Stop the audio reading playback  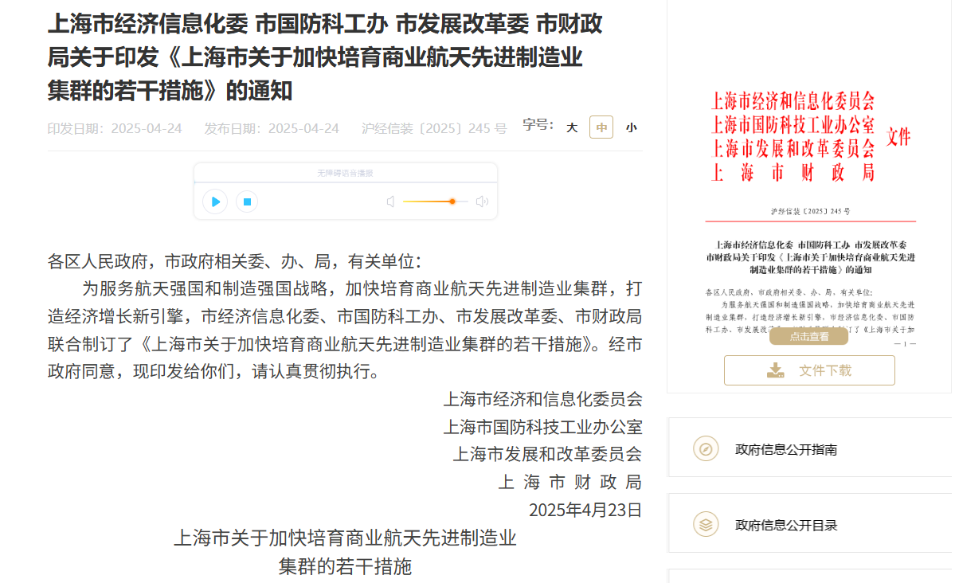(247, 202)
